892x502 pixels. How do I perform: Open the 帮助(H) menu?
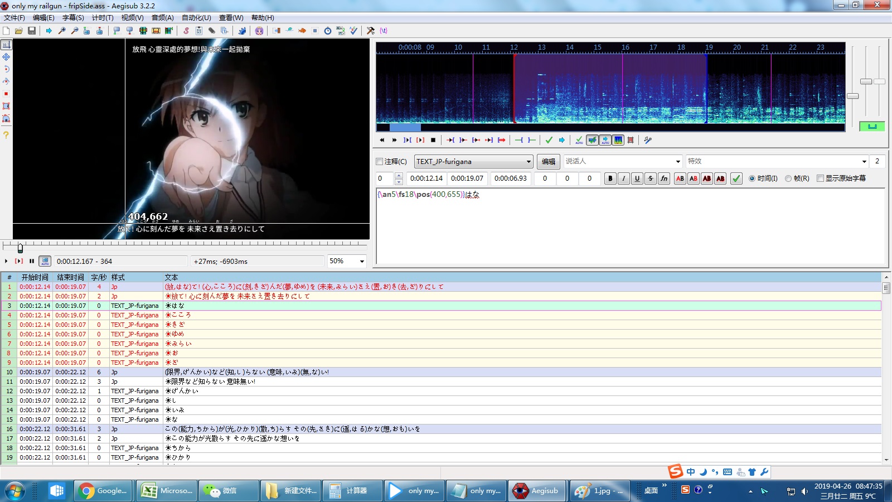click(x=263, y=18)
